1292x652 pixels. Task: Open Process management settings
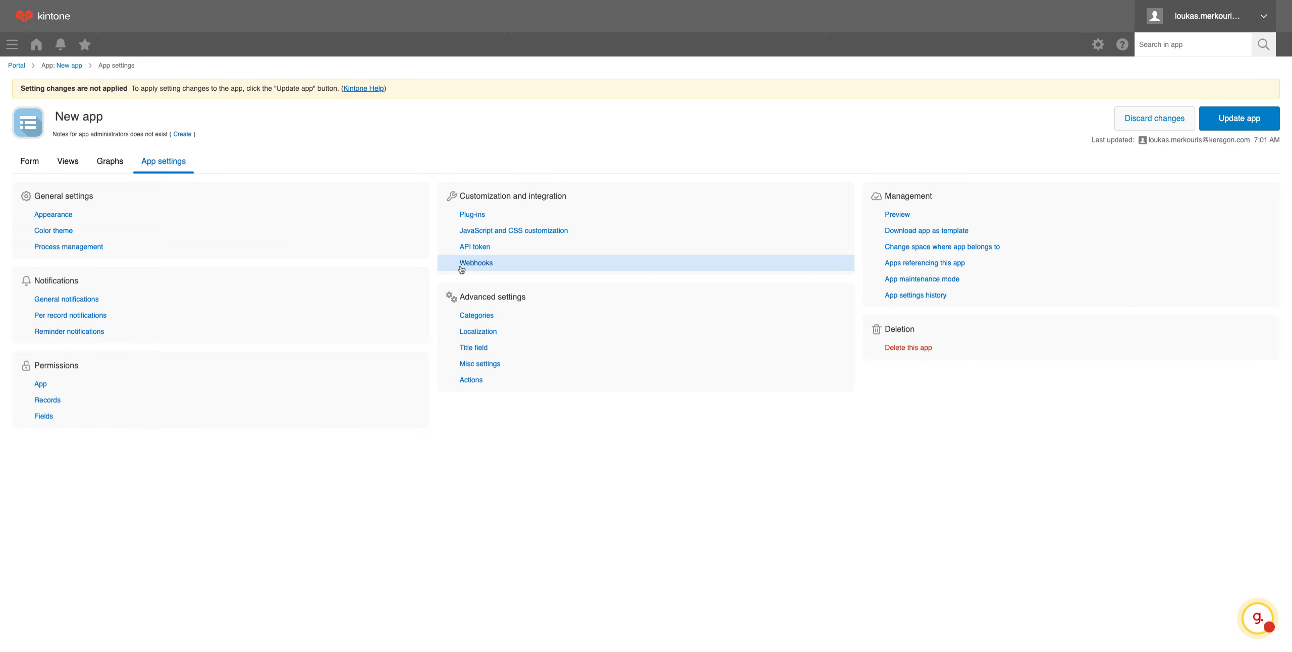pyautogui.click(x=69, y=247)
